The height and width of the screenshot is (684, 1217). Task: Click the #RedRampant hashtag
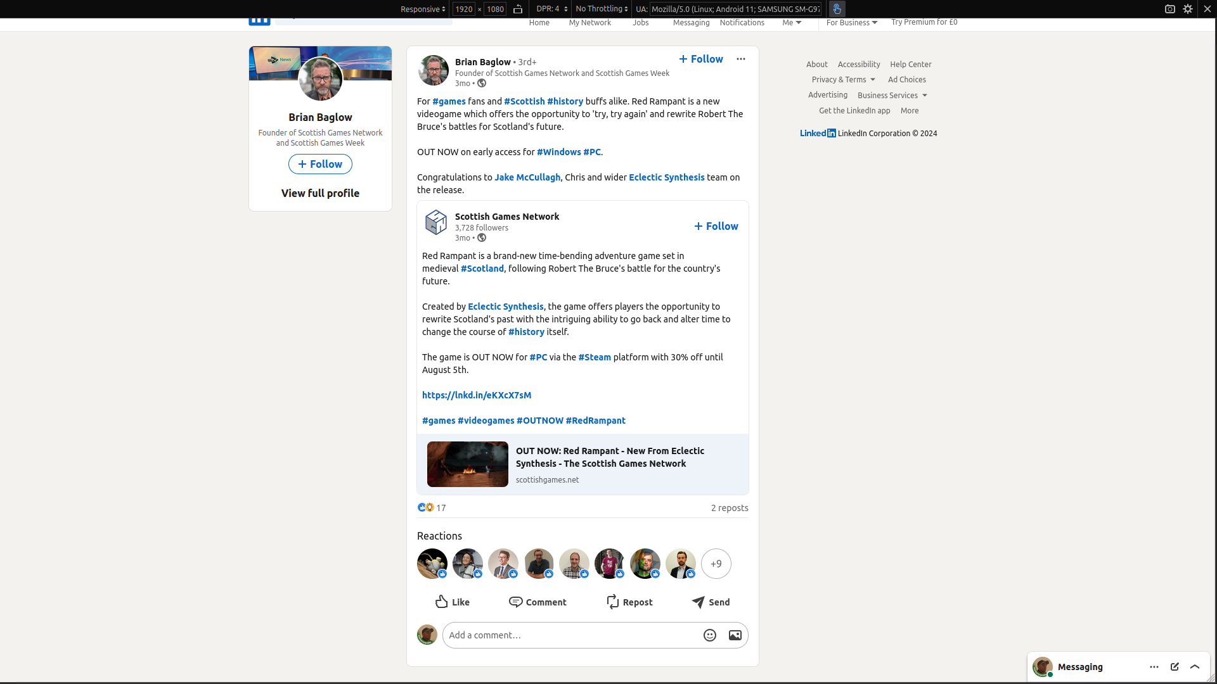[x=596, y=421]
